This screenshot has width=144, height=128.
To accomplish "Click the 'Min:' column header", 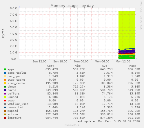I will tap(78, 66).
